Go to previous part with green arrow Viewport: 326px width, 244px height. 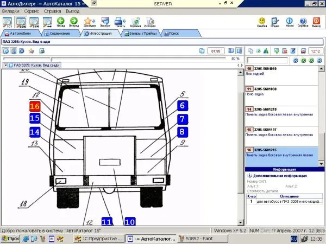[303, 60]
